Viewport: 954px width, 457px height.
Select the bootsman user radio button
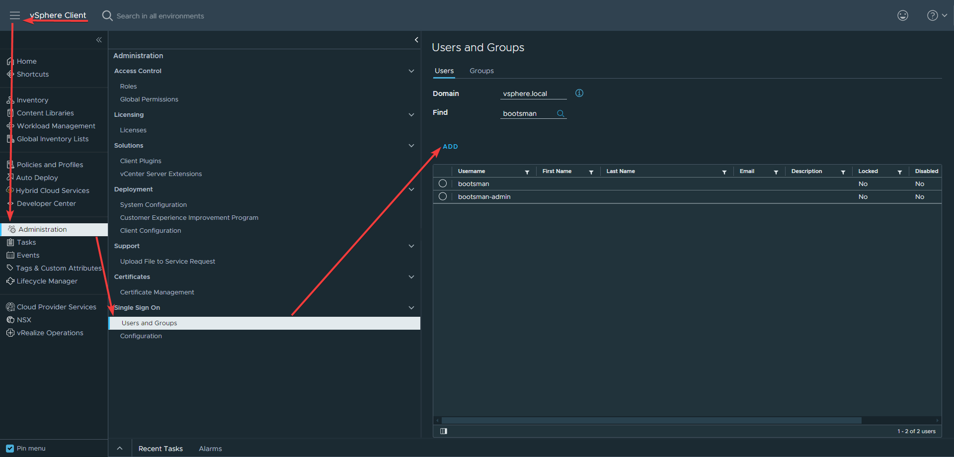coord(443,183)
